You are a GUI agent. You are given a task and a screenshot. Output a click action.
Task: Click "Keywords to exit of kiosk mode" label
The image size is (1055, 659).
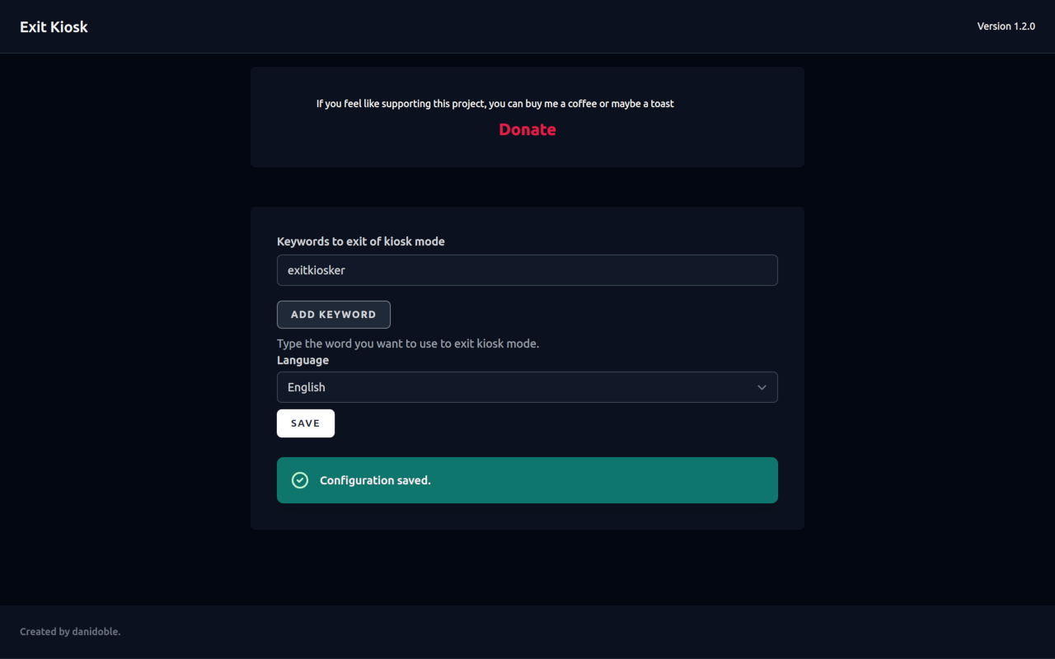coord(361,241)
